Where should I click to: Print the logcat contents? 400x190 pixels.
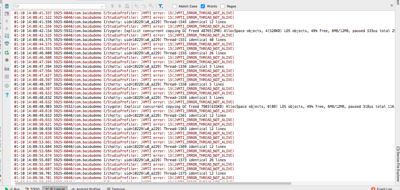click(x=7, y=43)
